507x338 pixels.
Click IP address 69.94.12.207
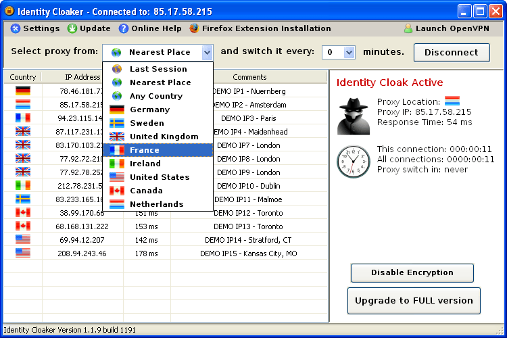click(82, 240)
